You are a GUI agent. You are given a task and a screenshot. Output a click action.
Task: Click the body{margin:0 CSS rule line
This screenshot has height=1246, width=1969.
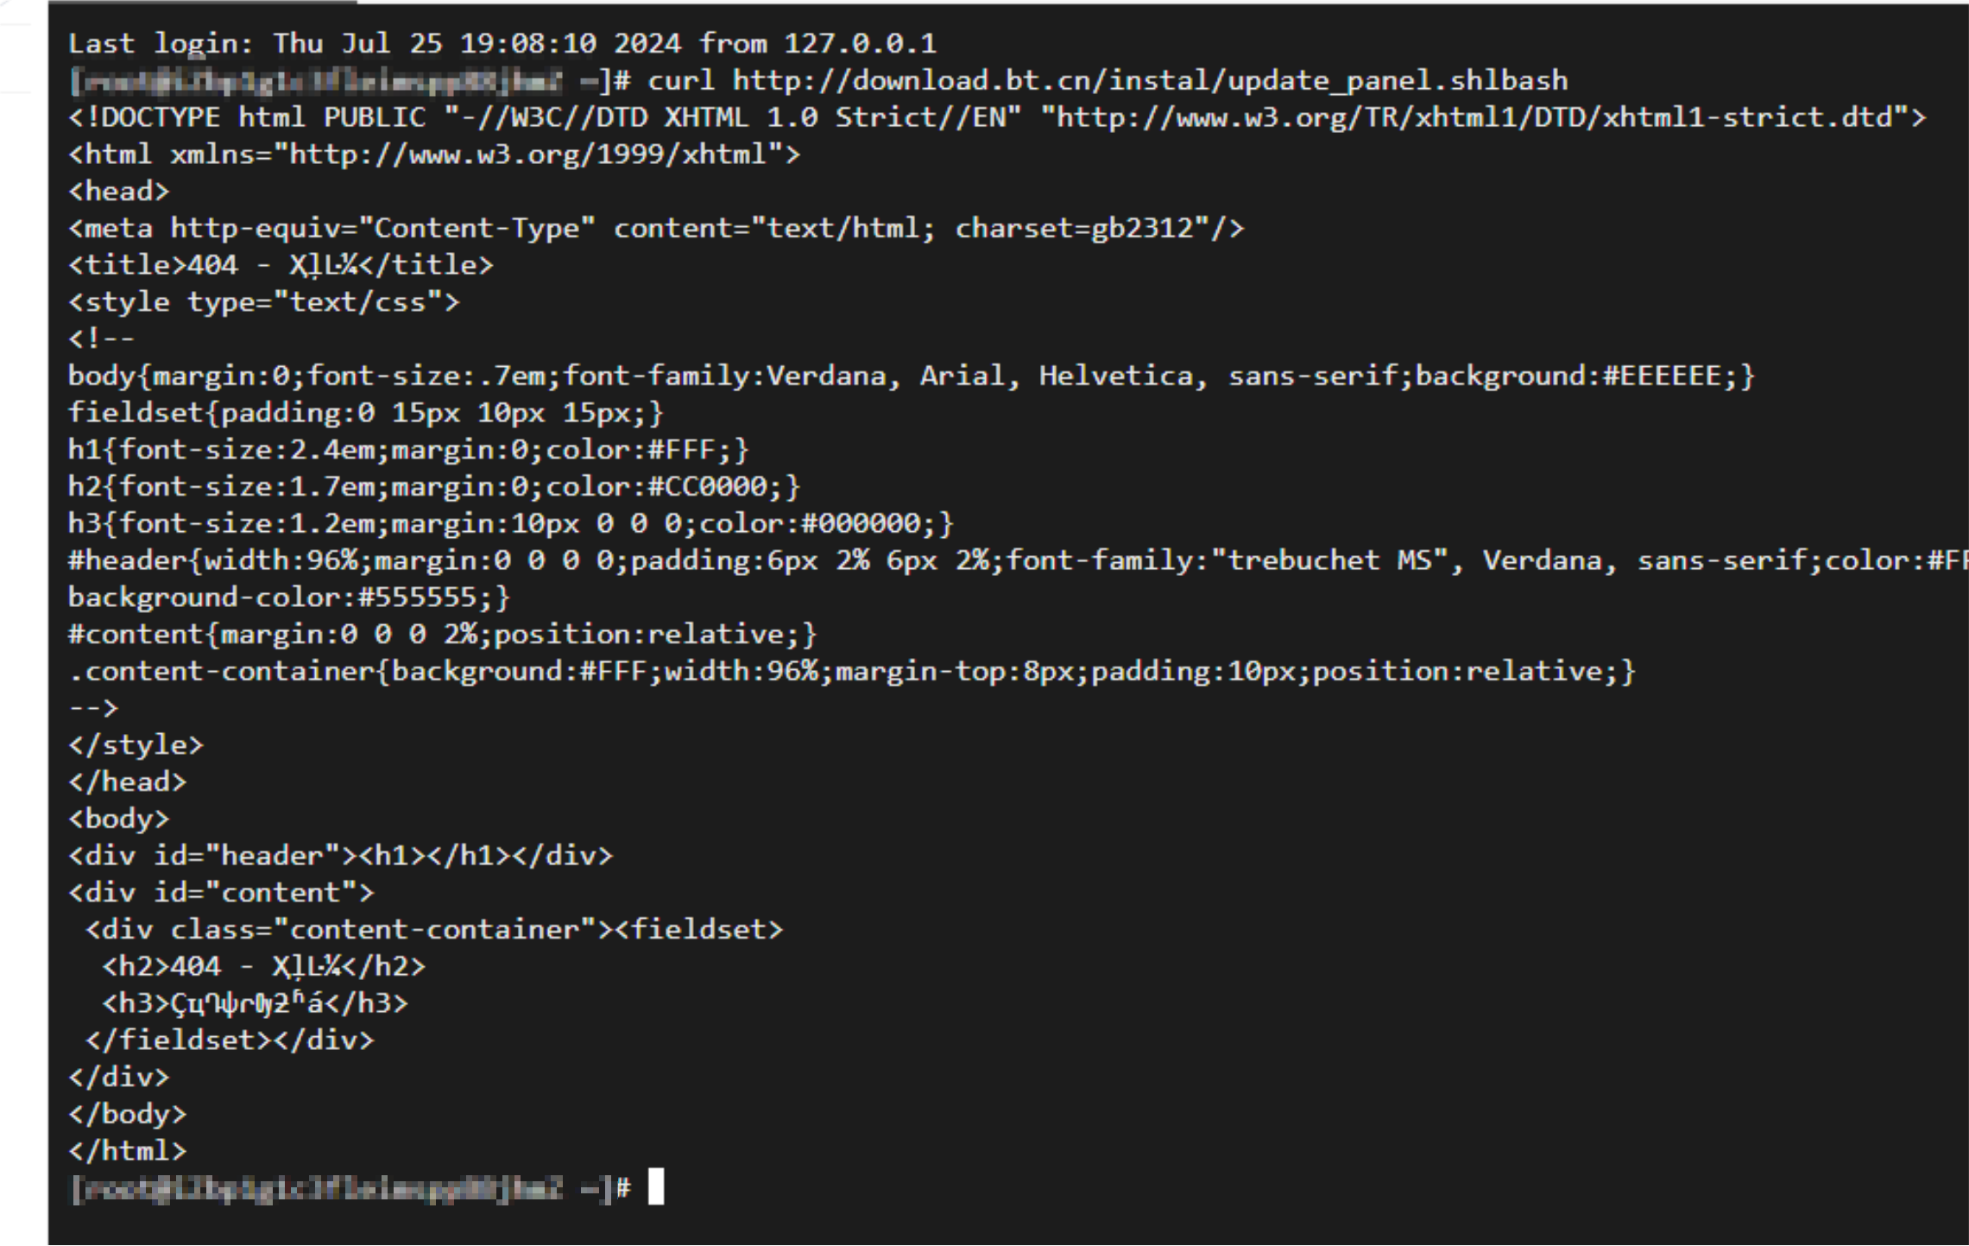(x=912, y=376)
